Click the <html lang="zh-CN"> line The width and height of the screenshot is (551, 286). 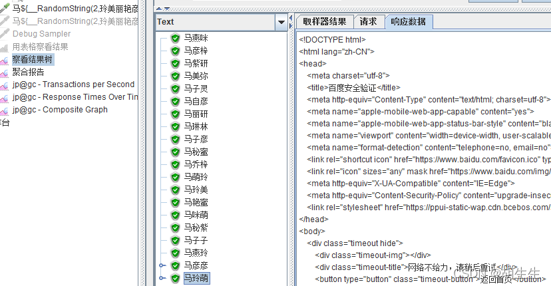[337, 52]
